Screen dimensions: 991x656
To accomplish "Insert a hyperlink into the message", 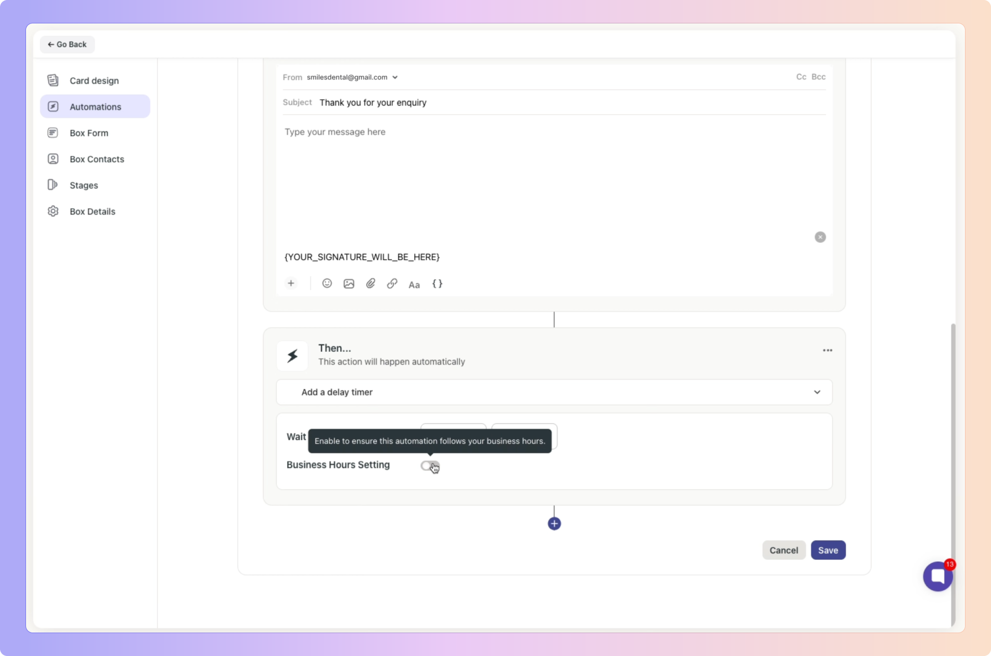I will point(392,284).
